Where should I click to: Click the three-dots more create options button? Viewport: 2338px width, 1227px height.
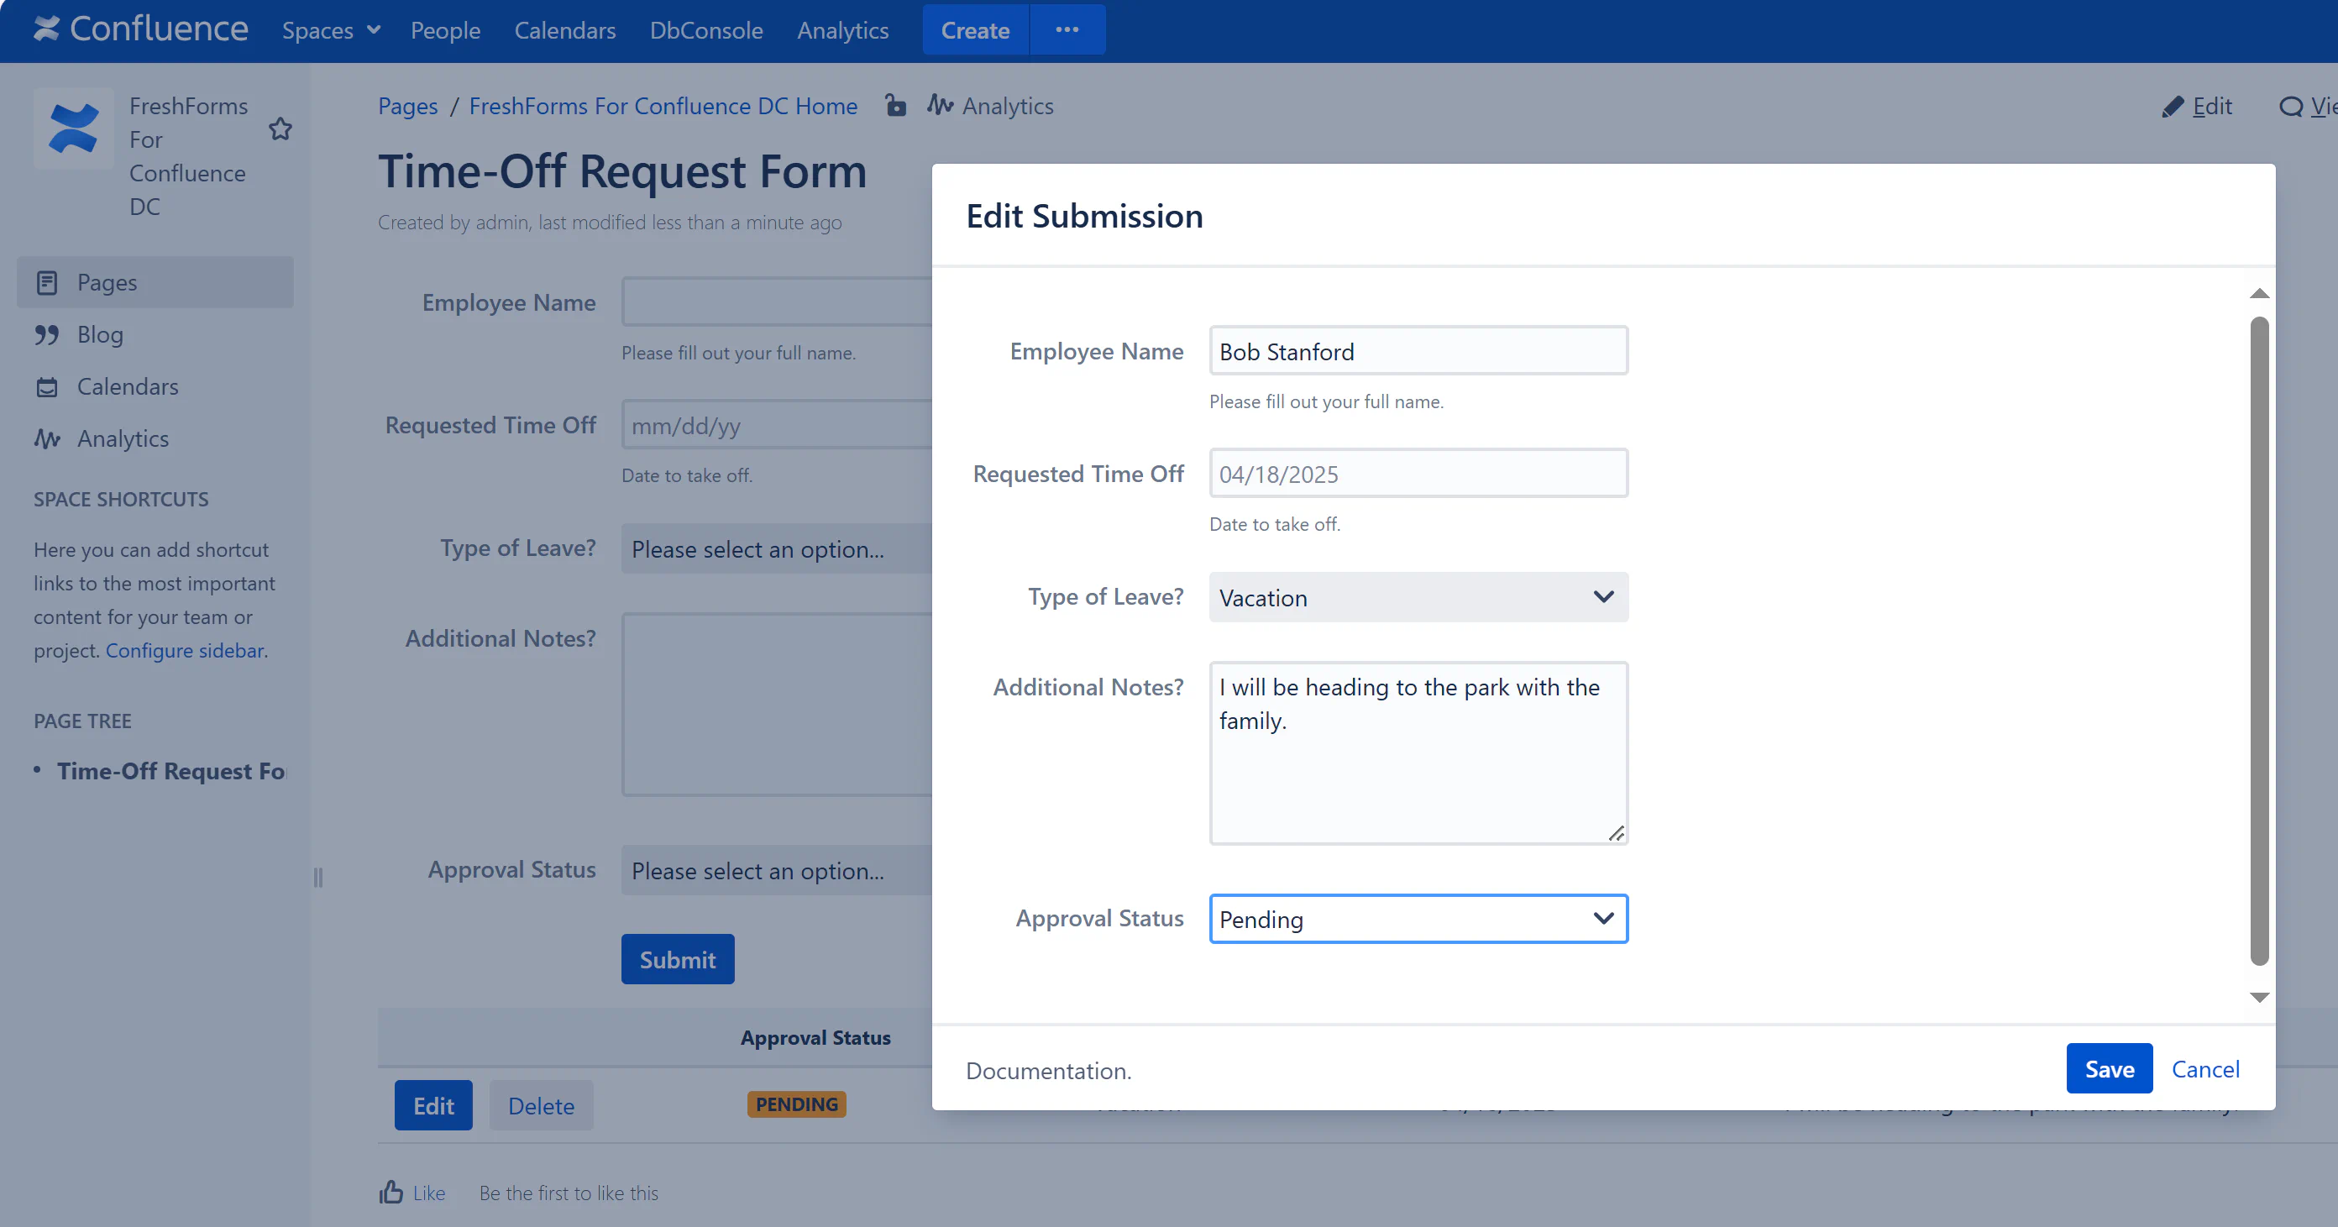click(x=1067, y=30)
